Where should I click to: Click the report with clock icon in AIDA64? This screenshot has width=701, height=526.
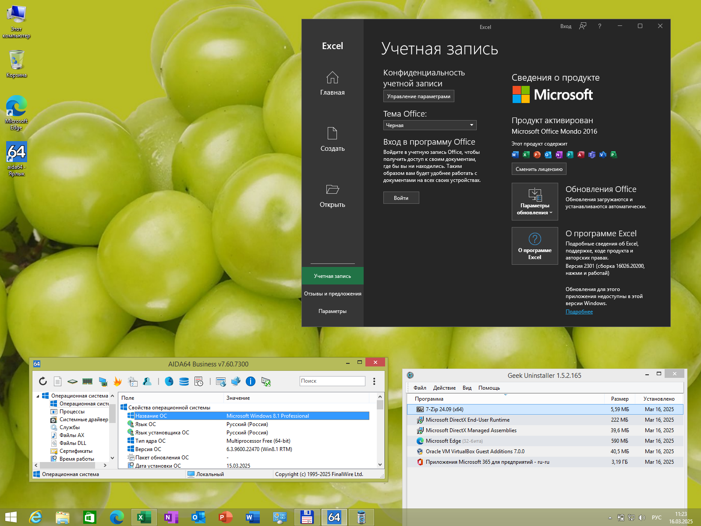(199, 381)
